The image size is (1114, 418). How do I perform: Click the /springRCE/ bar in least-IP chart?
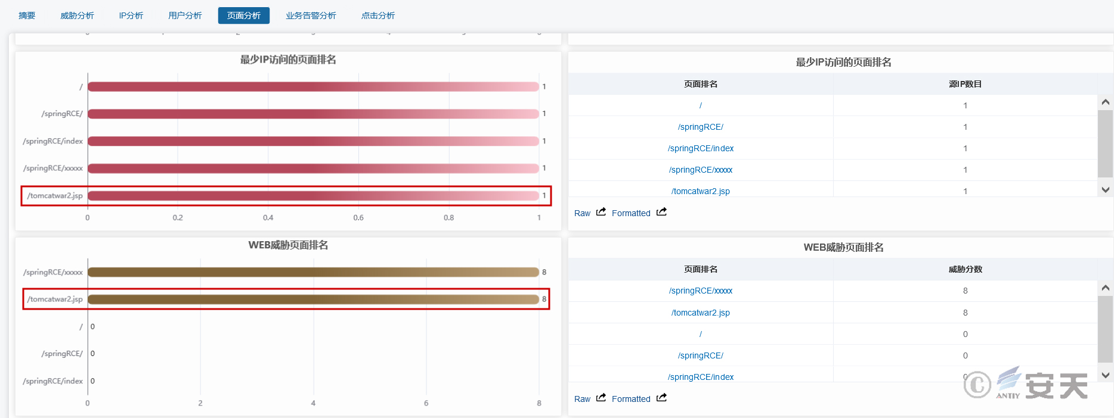pyautogui.click(x=313, y=114)
